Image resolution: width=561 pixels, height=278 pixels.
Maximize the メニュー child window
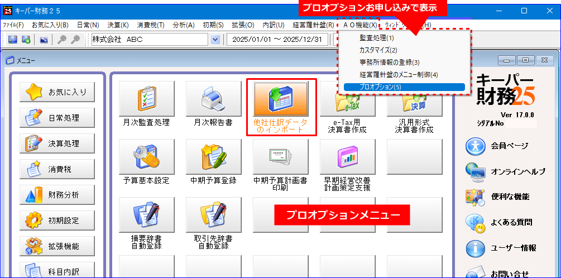(x=526, y=60)
